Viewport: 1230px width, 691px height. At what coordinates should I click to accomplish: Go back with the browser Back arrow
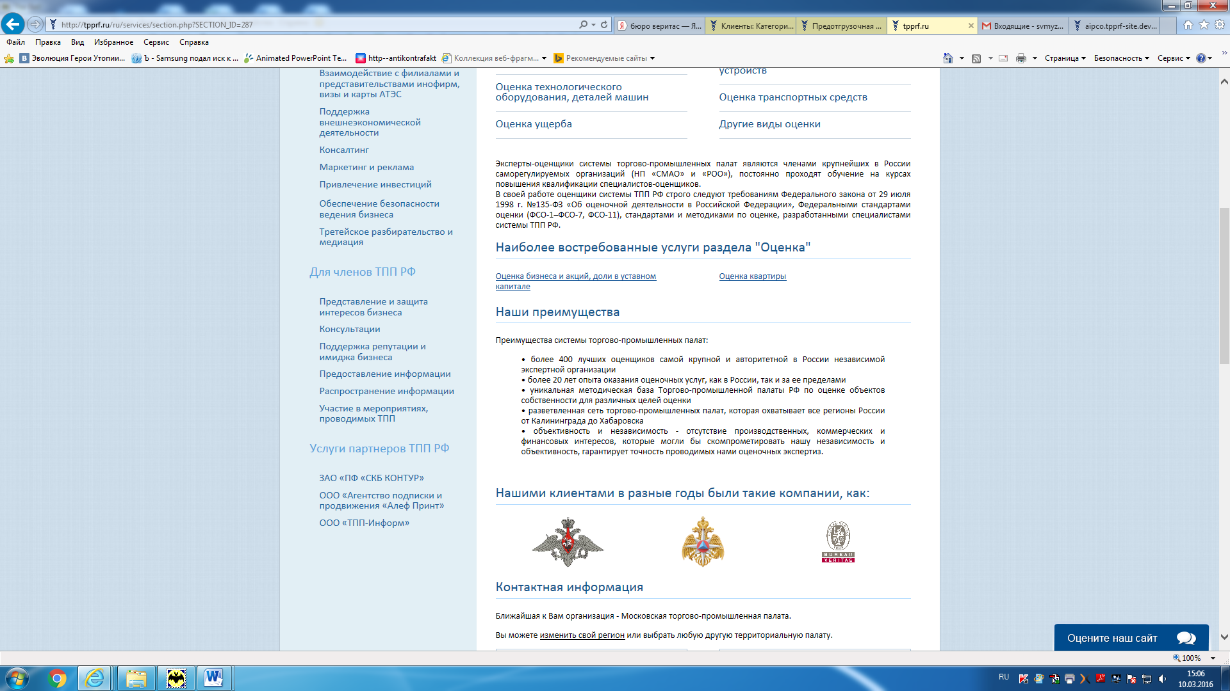12,24
